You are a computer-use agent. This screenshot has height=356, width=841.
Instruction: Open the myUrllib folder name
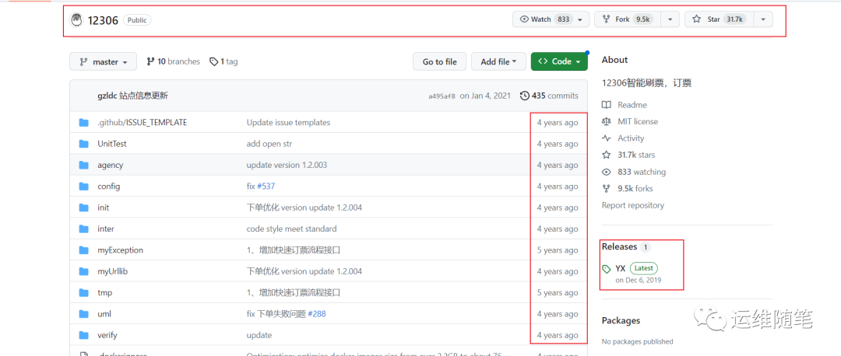(x=113, y=271)
